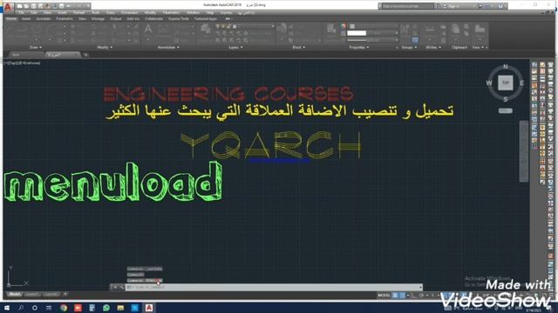Click Match Properties icon in Properties panel
The height and width of the screenshot is (313, 558).
pos(331,30)
